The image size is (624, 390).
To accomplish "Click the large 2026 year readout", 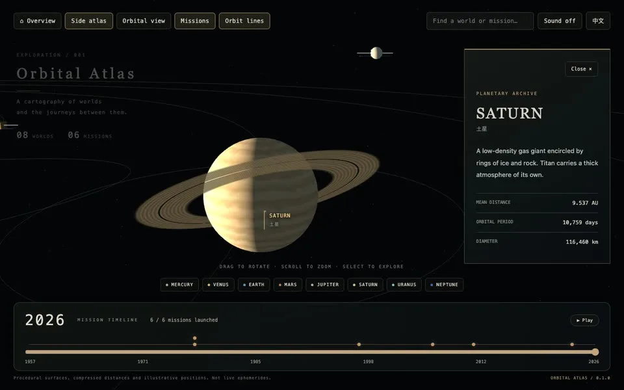I will tap(45, 320).
